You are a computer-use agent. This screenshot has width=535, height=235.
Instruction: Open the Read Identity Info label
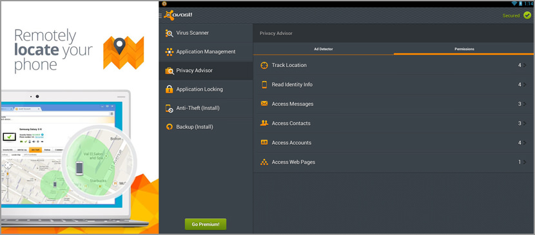292,84
